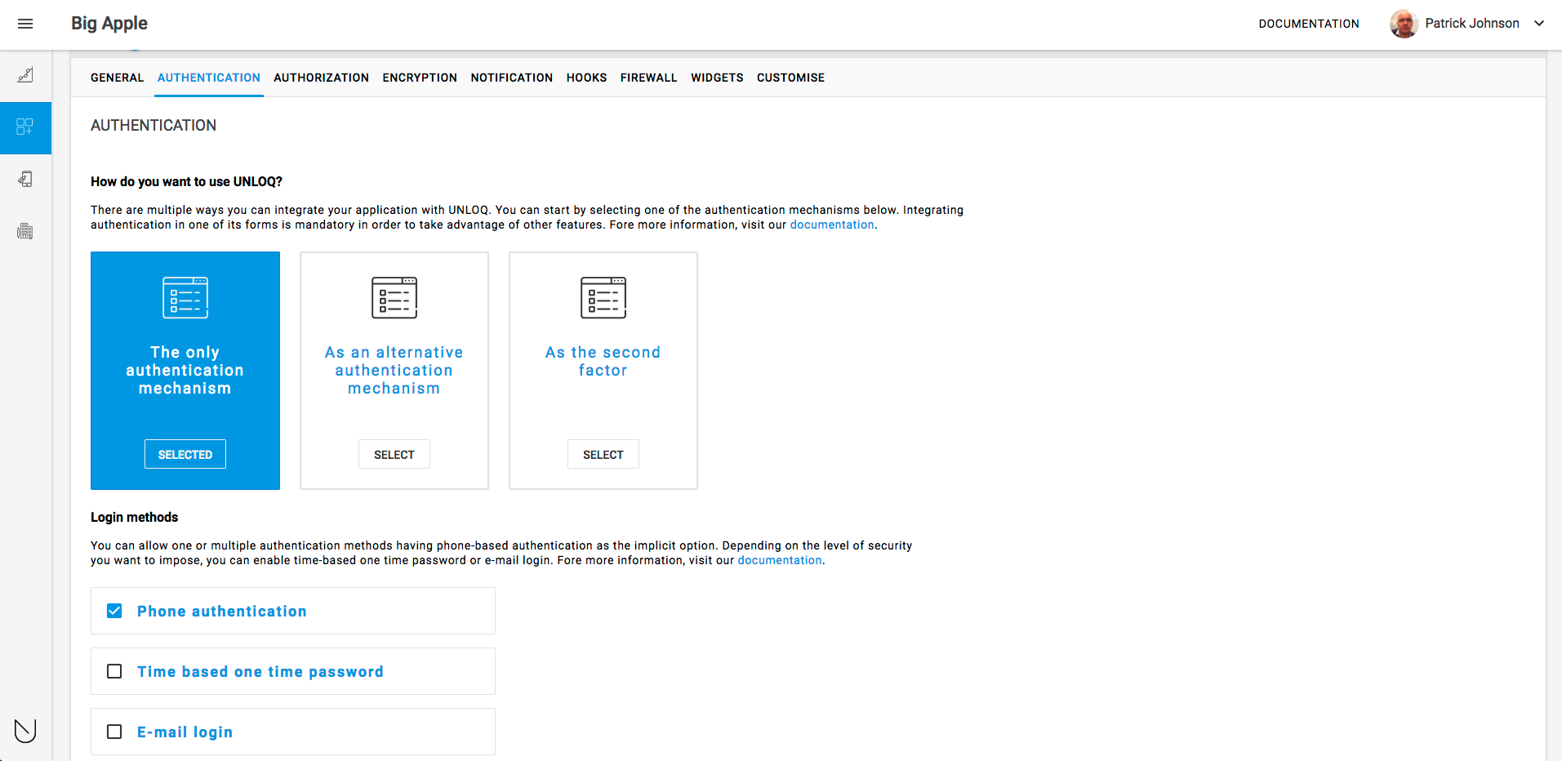Viewport: 1562px width, 761px height.
Task: Select alternative authentication mechanism via SELECT button
Action: (x=394, y=454)
